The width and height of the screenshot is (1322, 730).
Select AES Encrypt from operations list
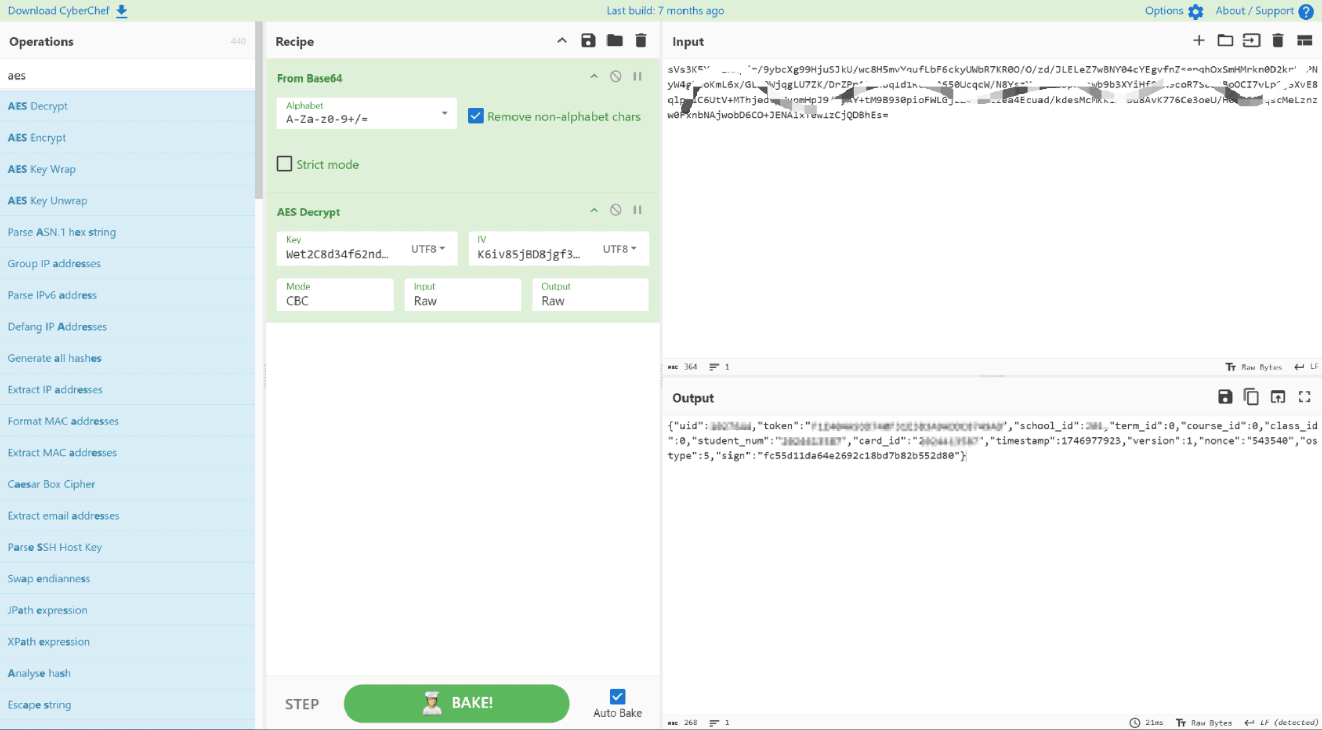pyautogui.click(x=36, y=137)
